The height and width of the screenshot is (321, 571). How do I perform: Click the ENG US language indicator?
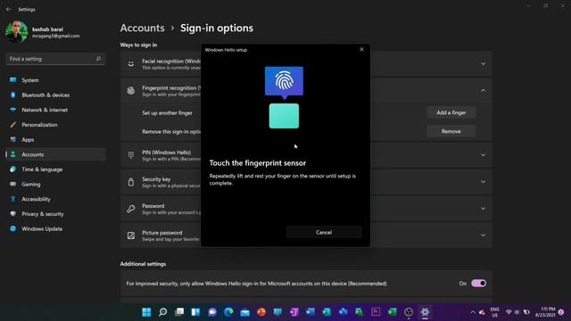click(494, 312)
